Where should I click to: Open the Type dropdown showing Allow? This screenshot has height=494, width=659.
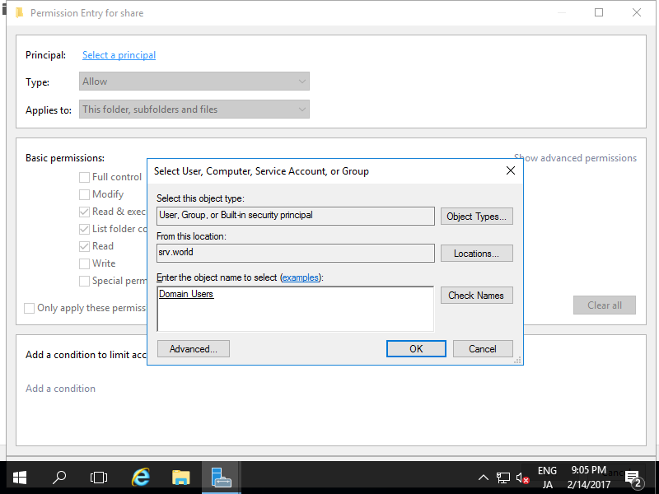[x=194, y=81]
